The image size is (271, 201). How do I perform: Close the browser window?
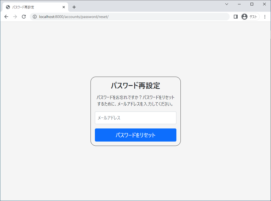click(264, 4)
